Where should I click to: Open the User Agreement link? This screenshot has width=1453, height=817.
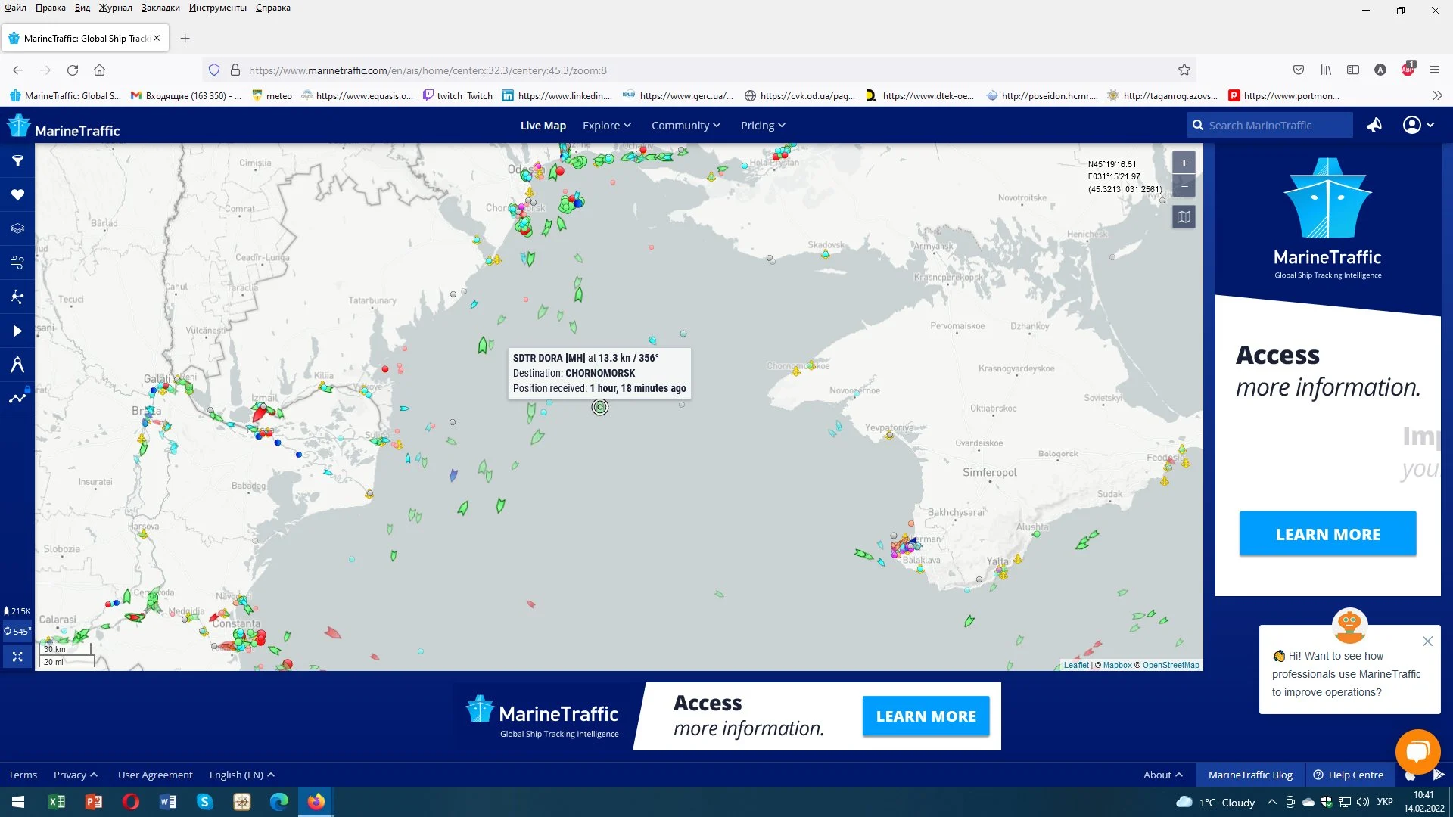[x=155, y=775]
